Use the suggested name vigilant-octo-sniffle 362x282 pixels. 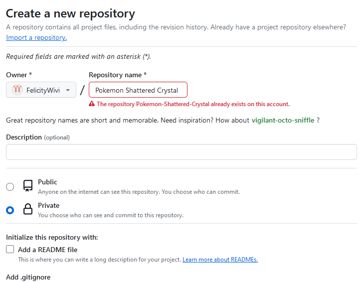[283, 120]
